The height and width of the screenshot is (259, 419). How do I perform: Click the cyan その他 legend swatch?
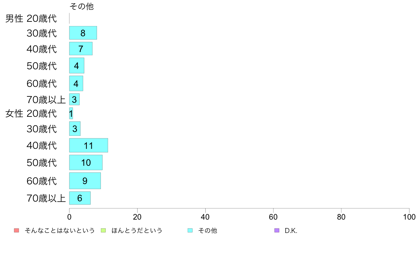pos(190,230)
